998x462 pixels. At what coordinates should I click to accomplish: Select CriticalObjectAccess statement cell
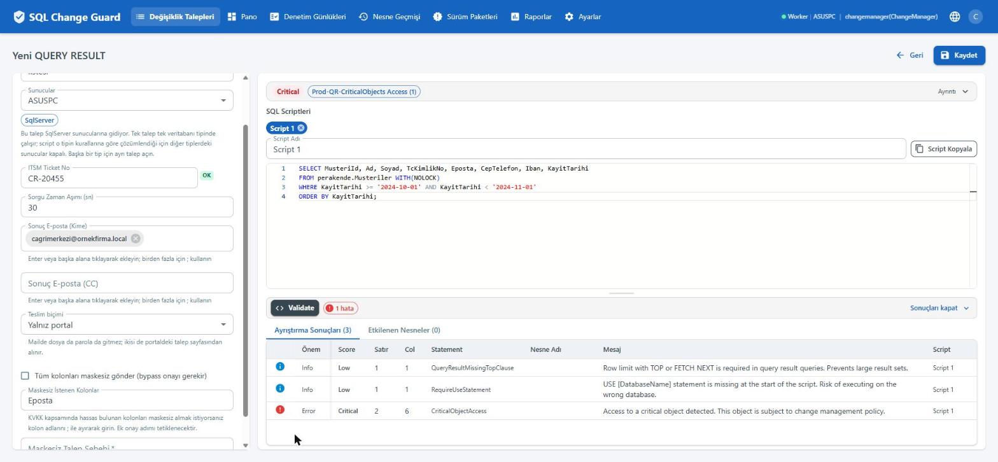tap(459, 411)
